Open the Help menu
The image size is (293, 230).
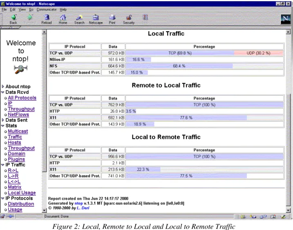(x=63, y=9)
